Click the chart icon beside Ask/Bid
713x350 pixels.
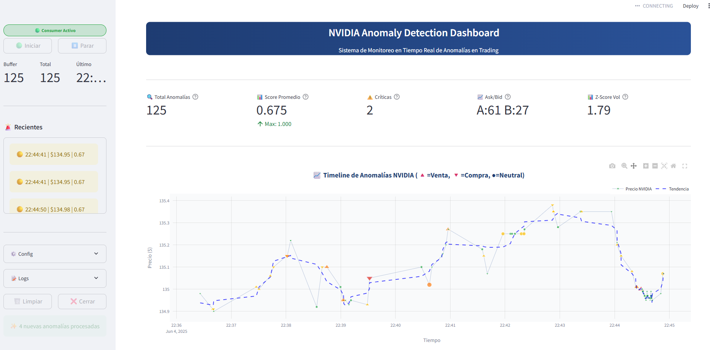(480, 97)
